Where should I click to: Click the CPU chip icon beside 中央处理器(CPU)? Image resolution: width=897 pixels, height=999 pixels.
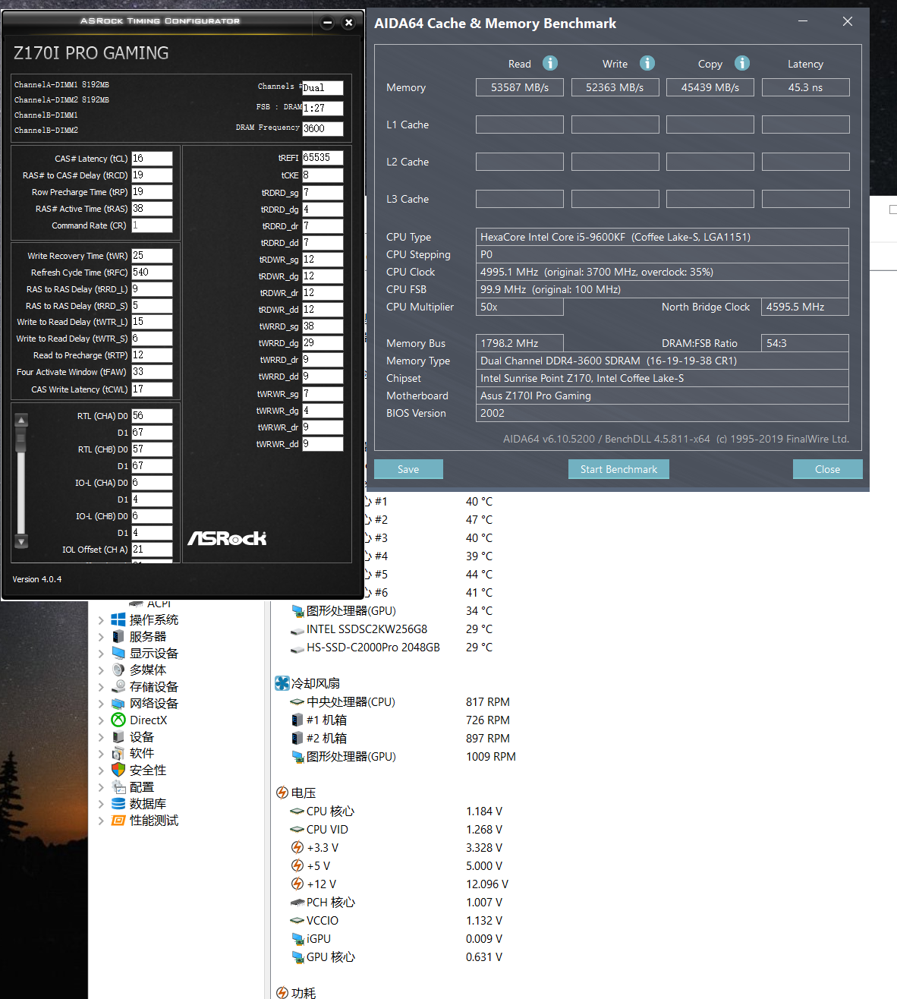point(297,701)
